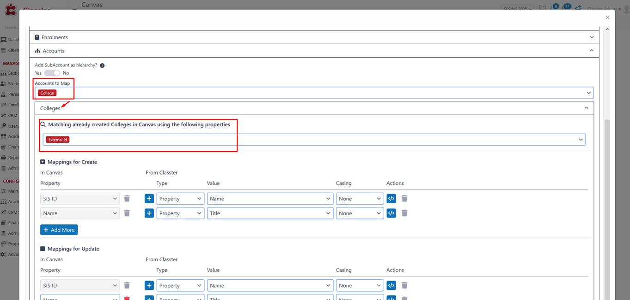
Task: Open code editor for SIS ID Update row
Action: 391,286
